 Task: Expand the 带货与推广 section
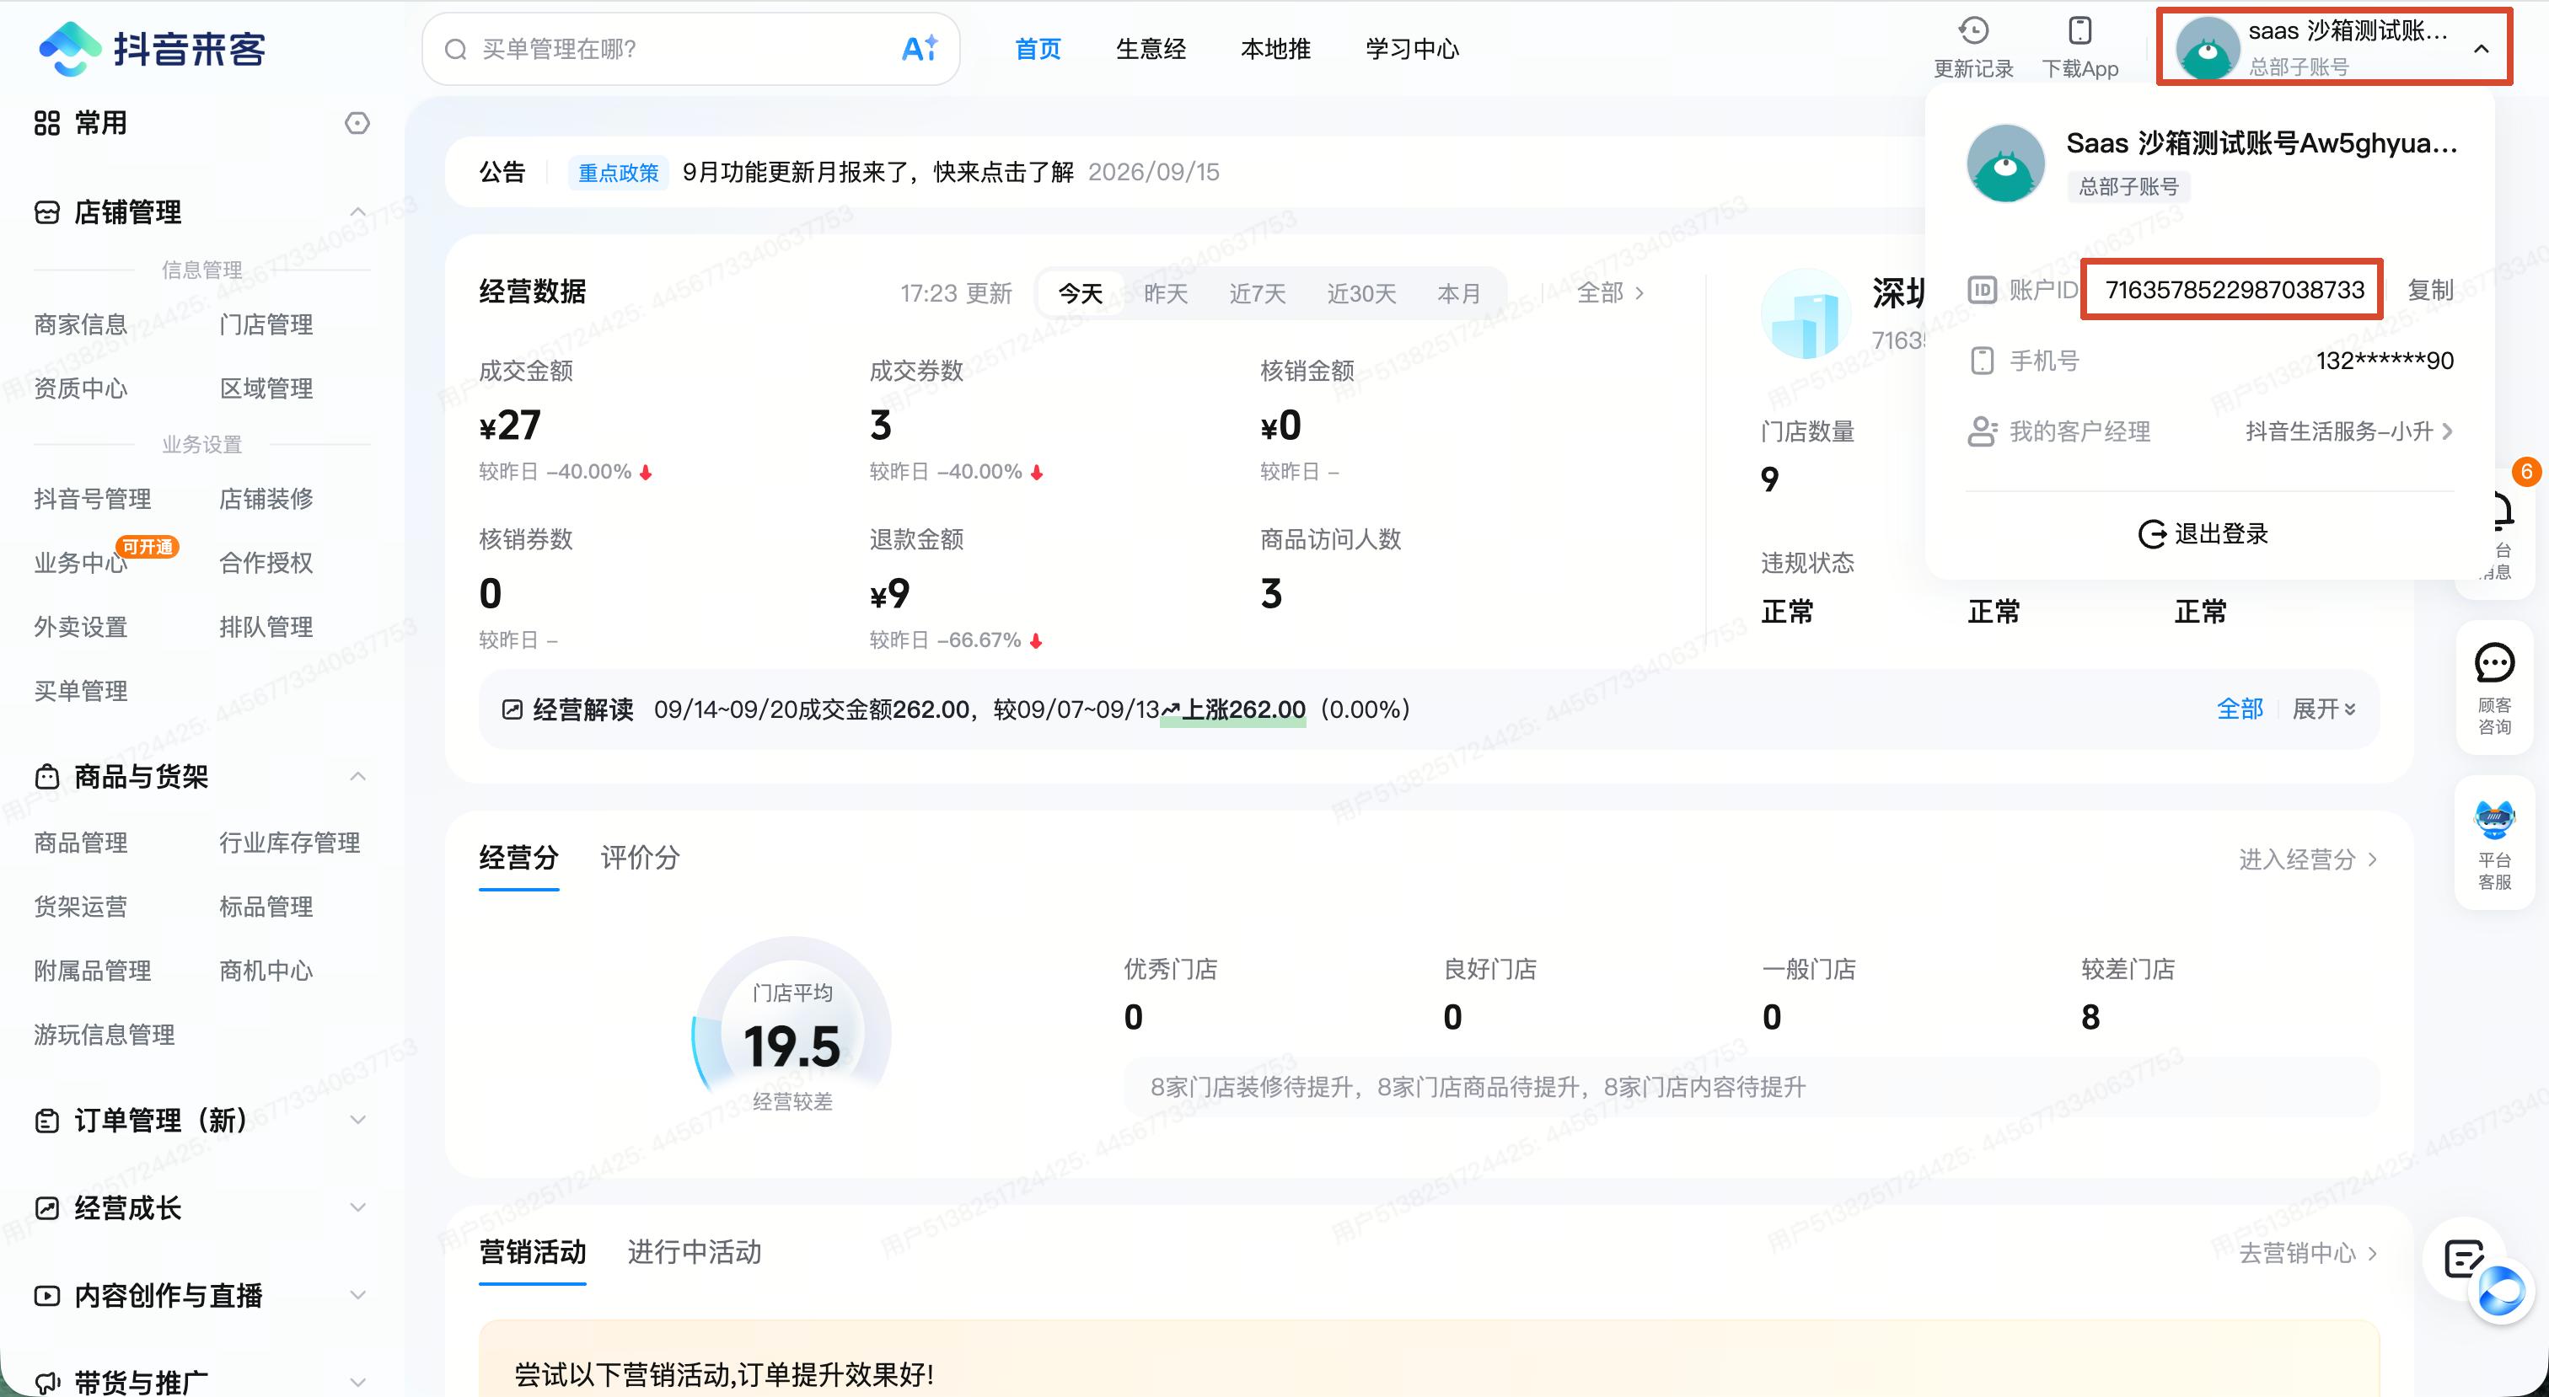point(358,1381)
